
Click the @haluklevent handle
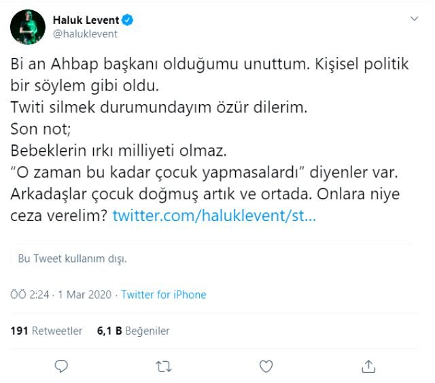(x=85, y=33)
